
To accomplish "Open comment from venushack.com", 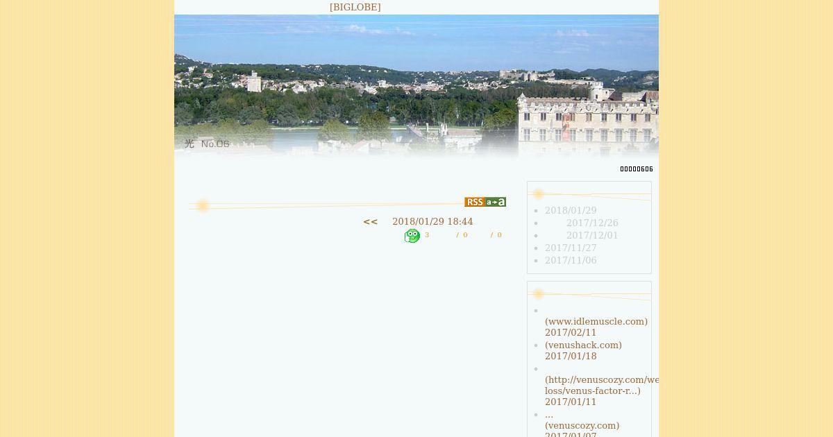I will 583,345.
